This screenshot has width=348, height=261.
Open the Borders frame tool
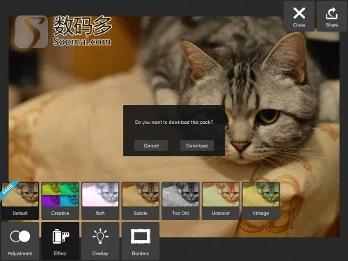[141, 242]
